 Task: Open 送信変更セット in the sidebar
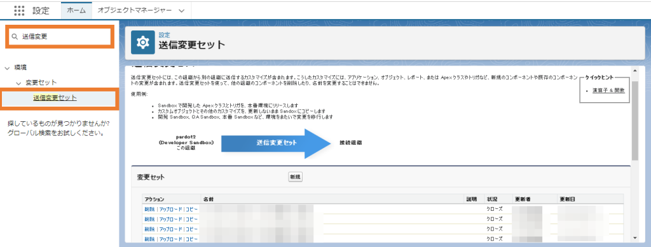pos(55,98)
